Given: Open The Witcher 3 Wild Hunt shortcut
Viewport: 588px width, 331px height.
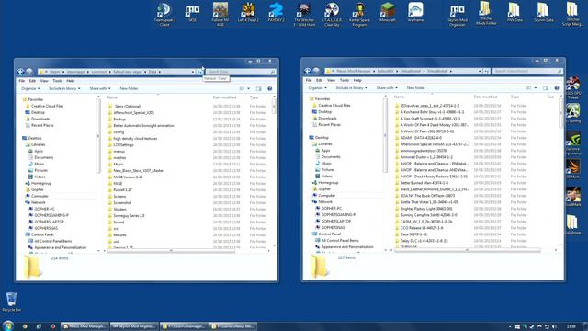Looking at the screenshot, I should 304,15.
